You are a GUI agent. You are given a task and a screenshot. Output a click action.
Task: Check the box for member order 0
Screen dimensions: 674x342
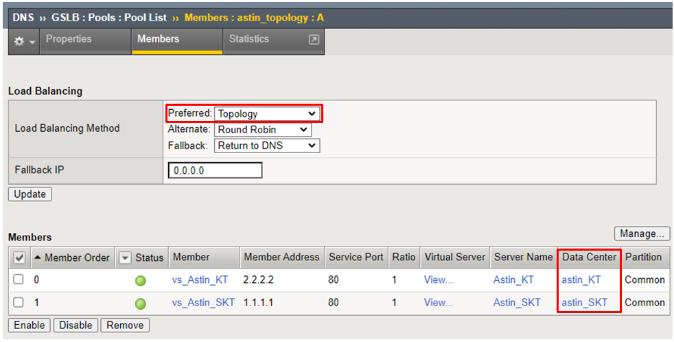[x=18, y=280]
